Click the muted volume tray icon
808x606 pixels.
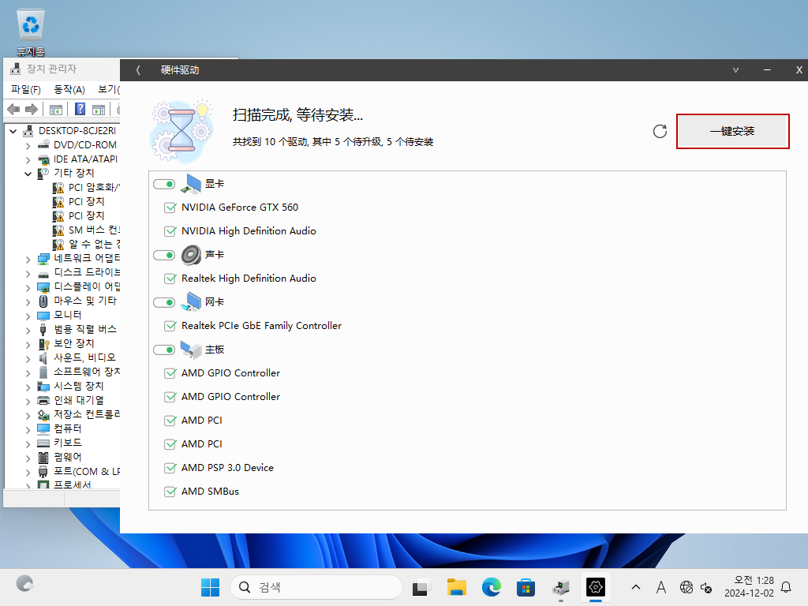click(x=706, y=587)
